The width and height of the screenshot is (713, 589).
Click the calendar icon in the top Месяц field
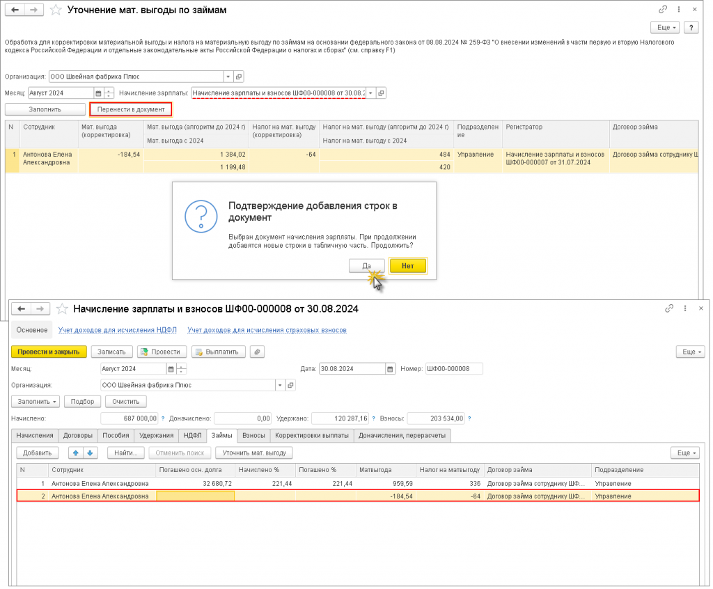pos(98,93)
